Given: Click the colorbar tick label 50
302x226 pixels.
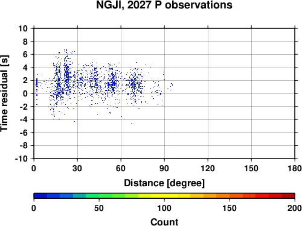Looking at the screenshot, I should [x=99, y=208].
